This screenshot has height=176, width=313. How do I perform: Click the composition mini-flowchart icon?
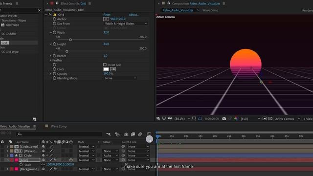[x=109, y=134]
